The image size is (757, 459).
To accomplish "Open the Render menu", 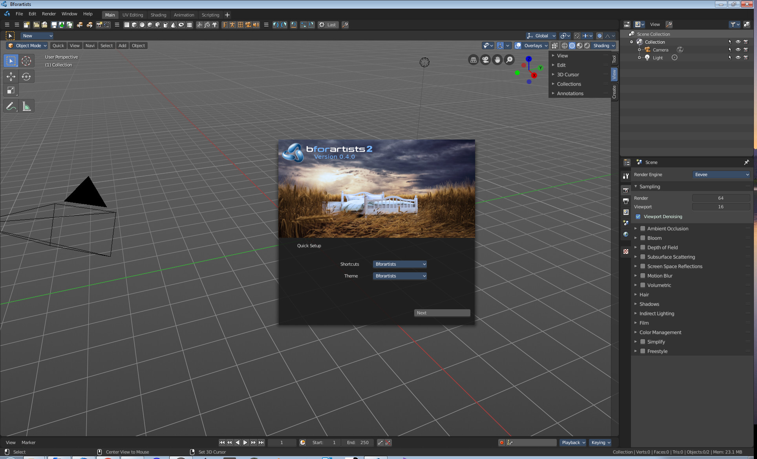I will (x=49, y=14).
